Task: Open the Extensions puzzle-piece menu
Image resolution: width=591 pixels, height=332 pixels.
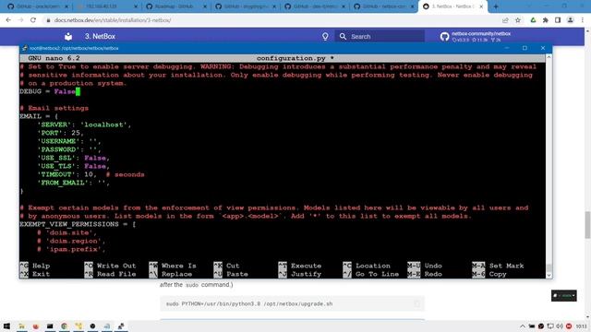Action: tap(546, 20)
